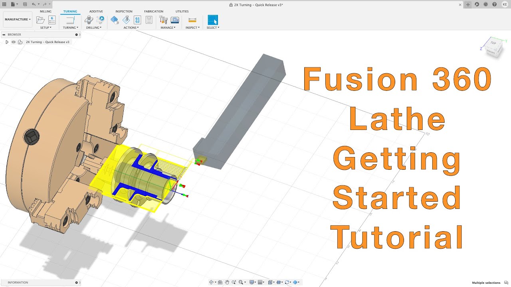Image resolution: width=511 pixels, height=287 pixels.
Task: Open the MANAGE dropdown menu
Action: pyautogui.click(x=168, y=28)
